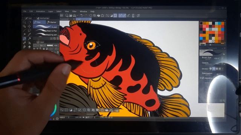Select the highlighted Anti-aliasing level option
The height and width of the screenshot is (135, 241).
click(214, 69)
